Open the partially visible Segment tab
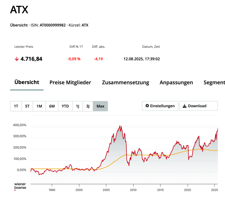 (x=214, y=82)
